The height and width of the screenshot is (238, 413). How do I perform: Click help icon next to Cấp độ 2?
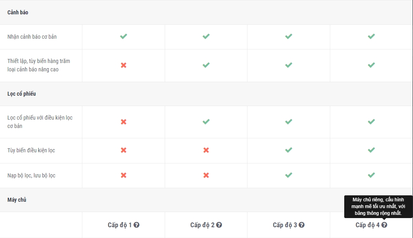[x=219, y=225]
